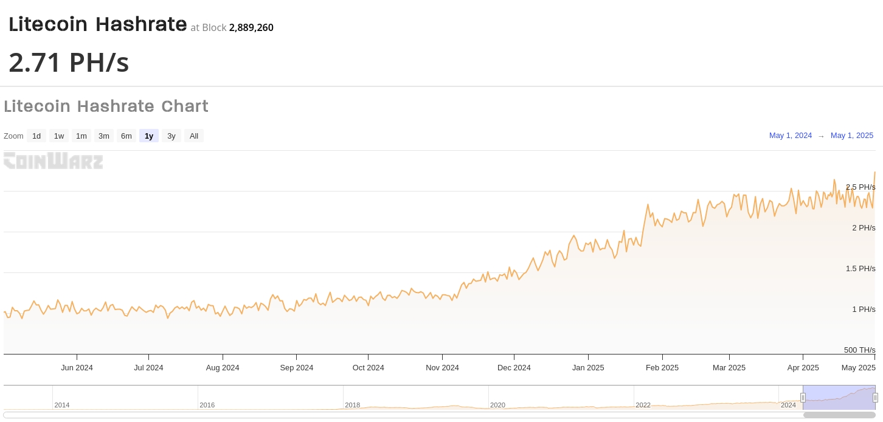
Task: Click the 2018 region in navigator
Action: [353, 405]
